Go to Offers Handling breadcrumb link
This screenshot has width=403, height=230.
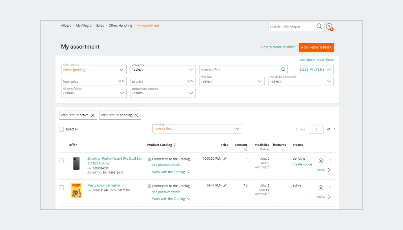click(120, 26)
